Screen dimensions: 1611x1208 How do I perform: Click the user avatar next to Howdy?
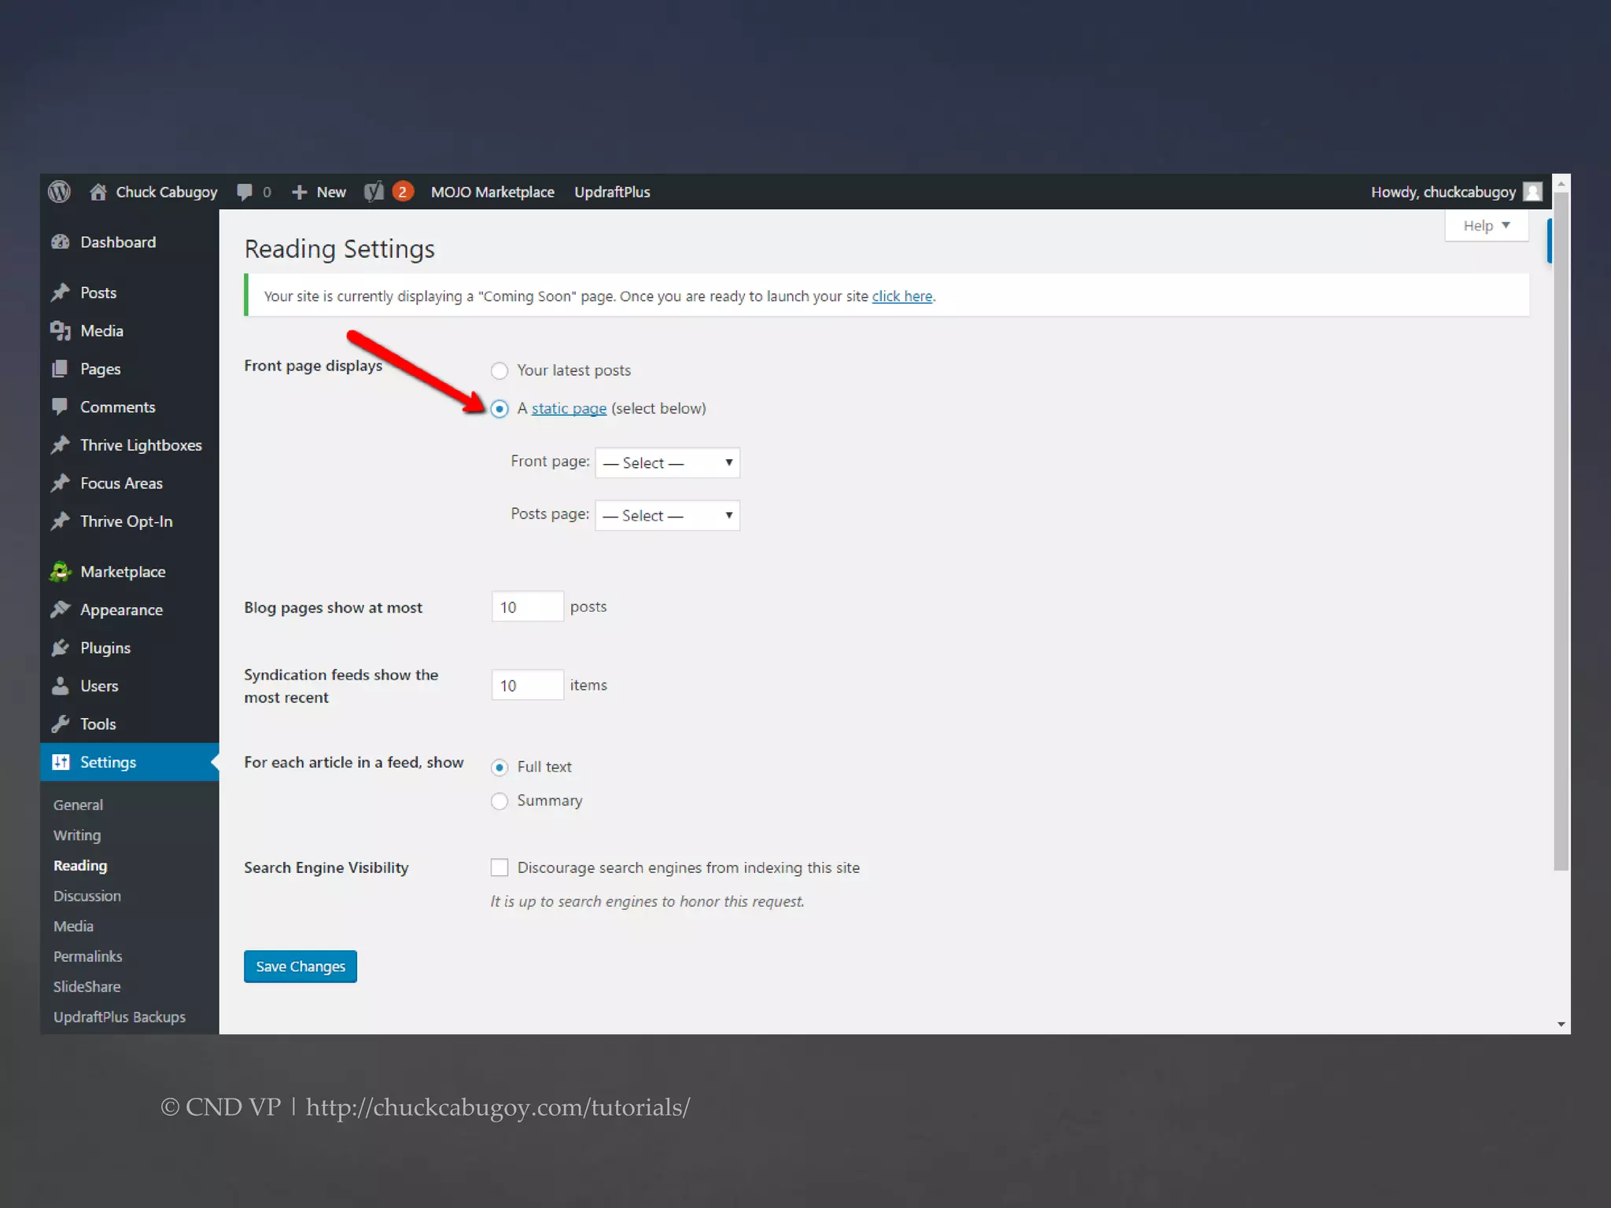point(1532,192)
